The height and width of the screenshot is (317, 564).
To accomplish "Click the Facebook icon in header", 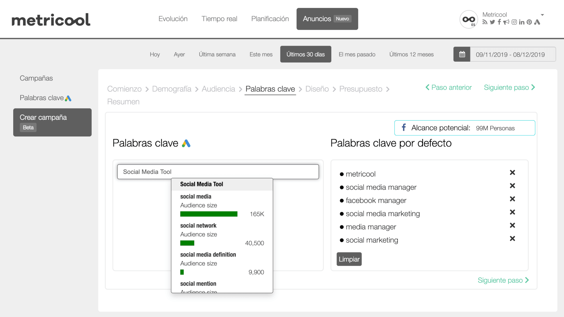I will point(499,22).
